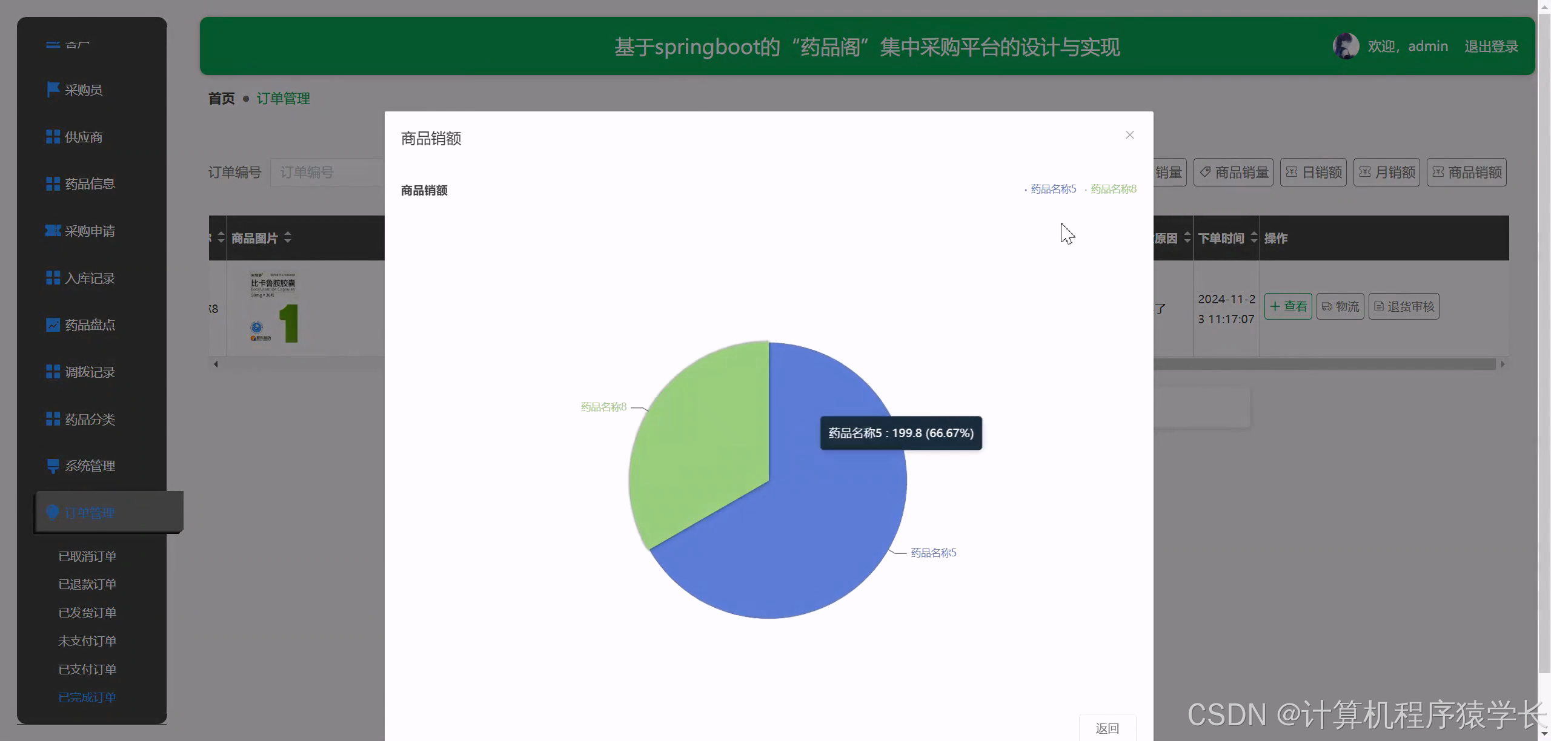This screenshot has height=741, width=1551.
Task: Click the admin avatar in header
Action: [x=1346, y=46]
